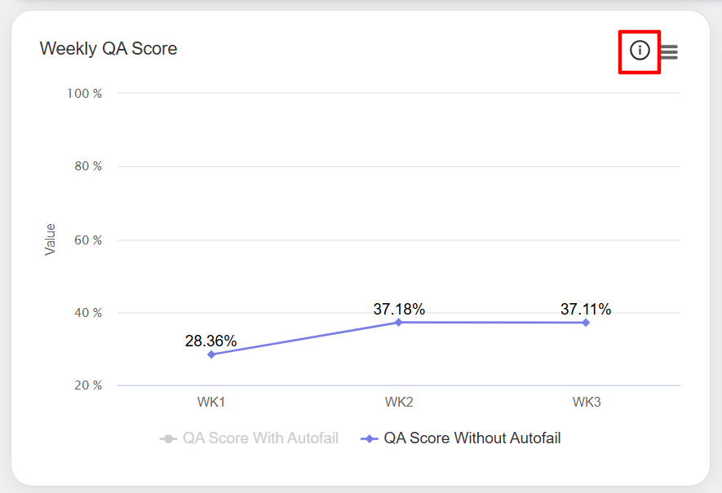722x493 pixels.
Task: Click the 37.18% data label
Action: (x=399, y=310)
